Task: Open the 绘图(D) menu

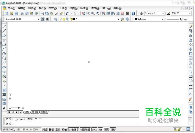Action: point(74,8)
